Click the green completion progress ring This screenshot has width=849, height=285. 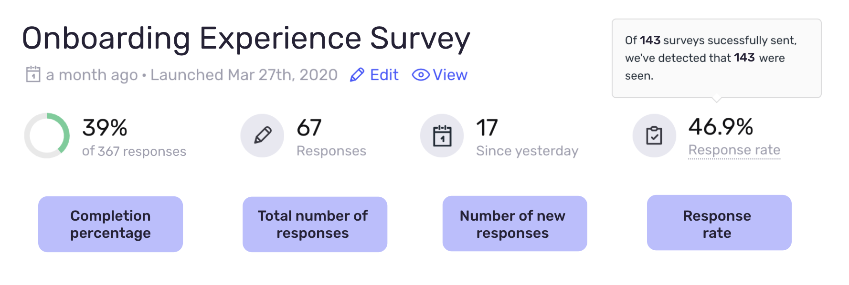click(x=47, y=135)
